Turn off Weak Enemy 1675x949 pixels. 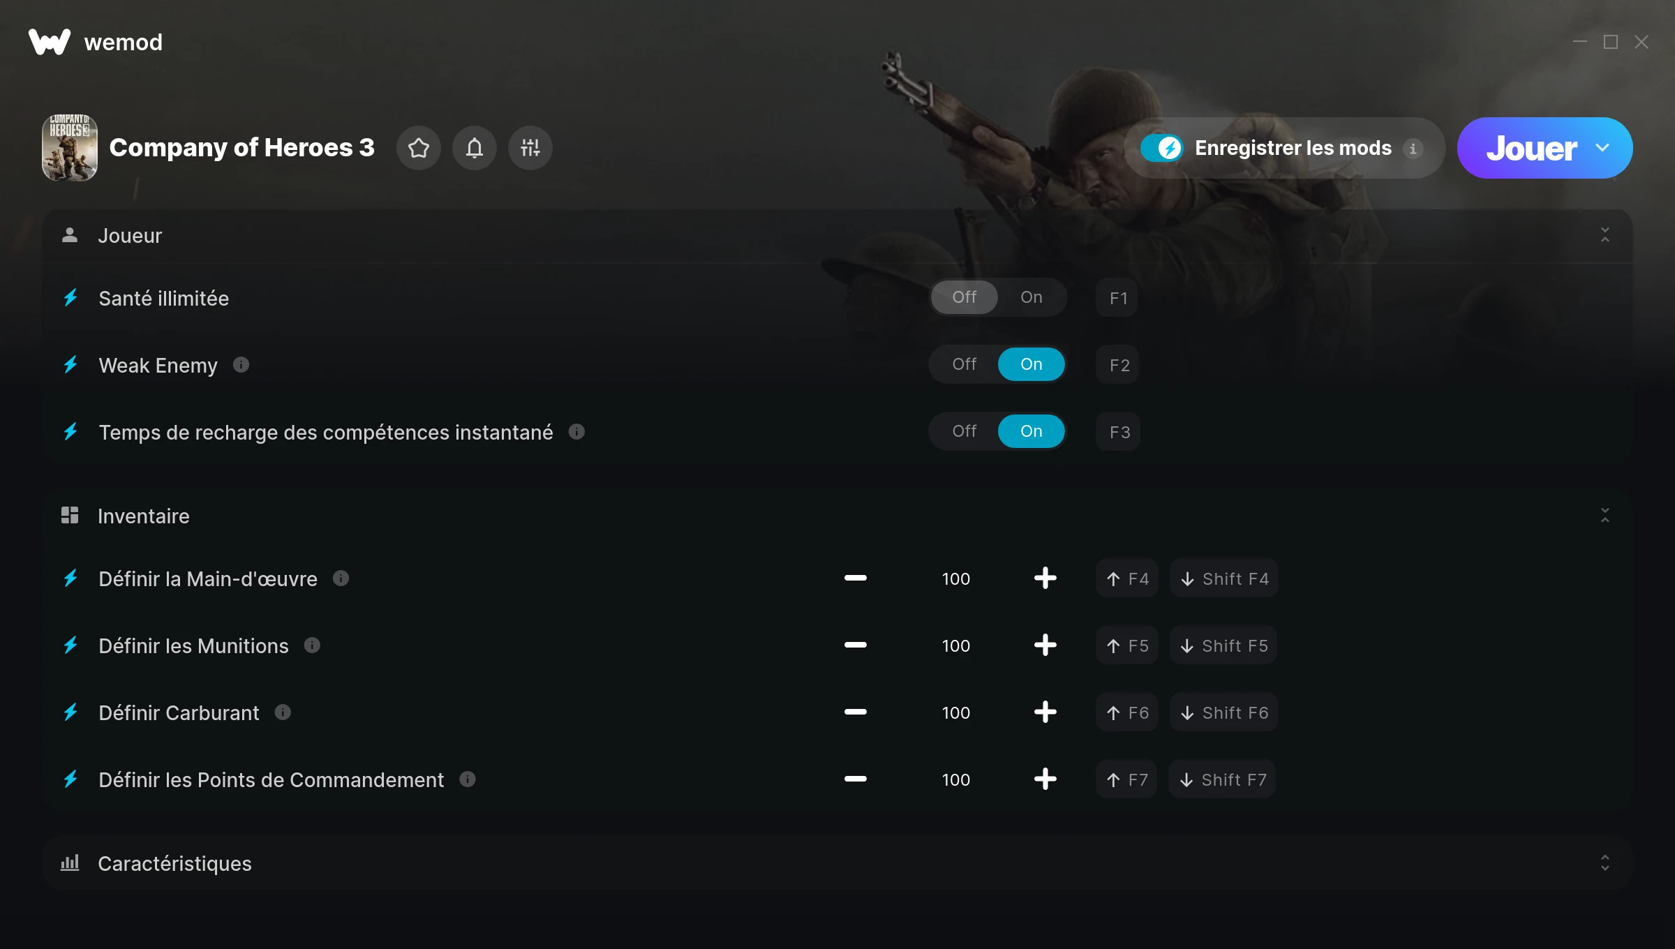(x=964, y=364)
